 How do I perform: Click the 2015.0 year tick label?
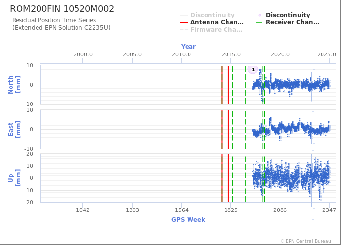(x=231, y=54)
